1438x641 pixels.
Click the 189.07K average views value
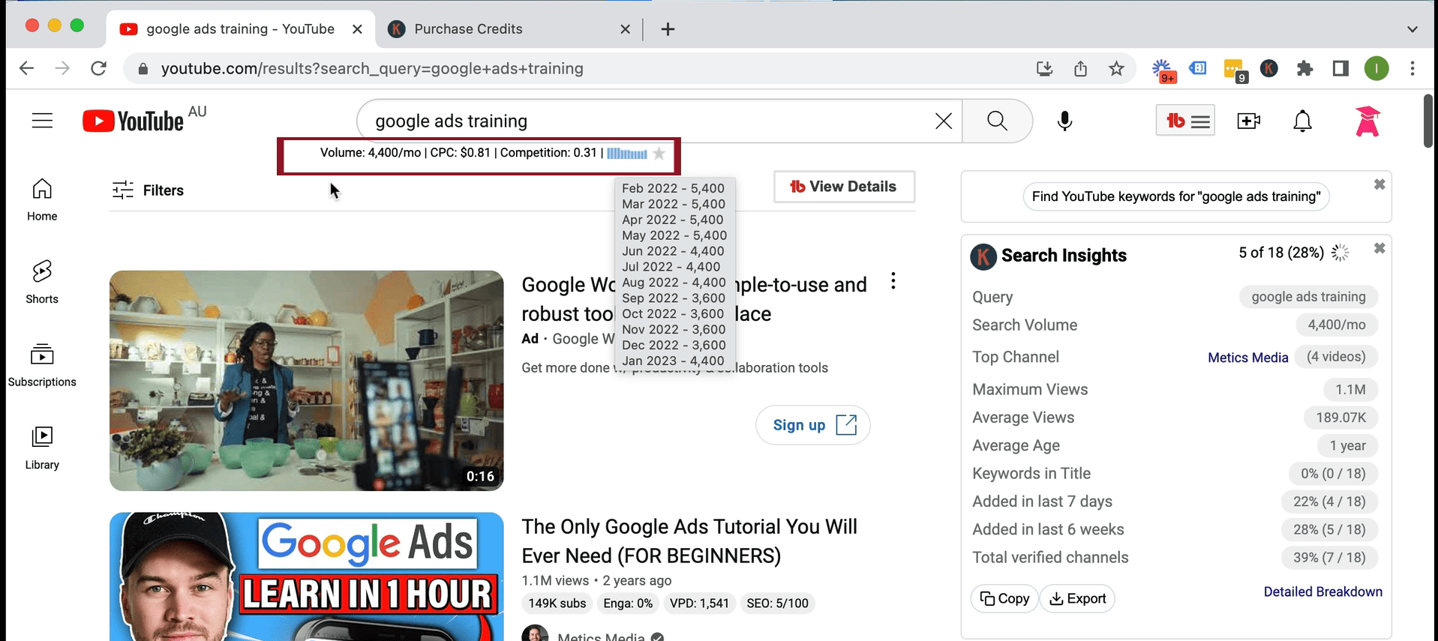tap(1341, 418)
